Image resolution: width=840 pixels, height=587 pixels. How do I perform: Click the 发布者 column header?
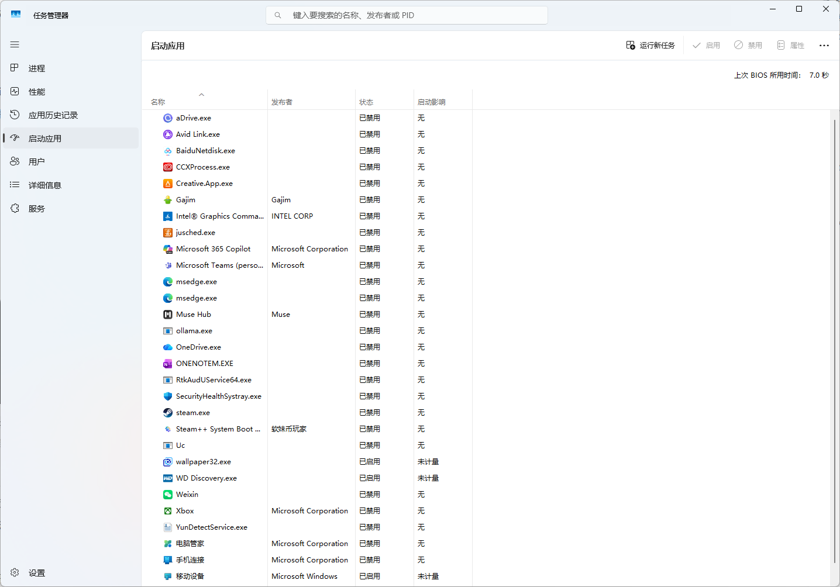282,102
